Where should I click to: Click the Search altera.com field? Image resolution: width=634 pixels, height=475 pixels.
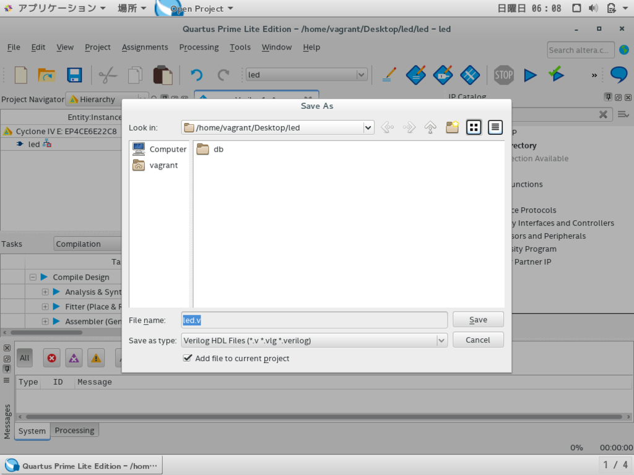pyautogui.click(x=580, y=50)
